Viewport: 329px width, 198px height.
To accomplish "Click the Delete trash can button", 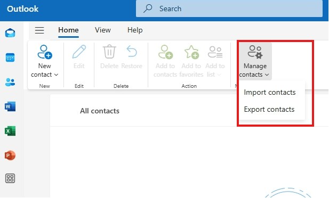I will [x=109, y=57].
